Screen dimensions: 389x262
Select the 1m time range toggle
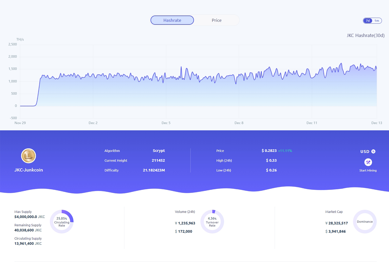point(377,21)
